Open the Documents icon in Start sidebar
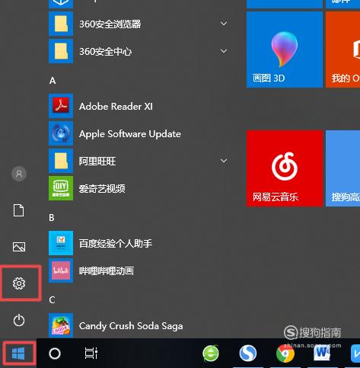 coord(19,210)
